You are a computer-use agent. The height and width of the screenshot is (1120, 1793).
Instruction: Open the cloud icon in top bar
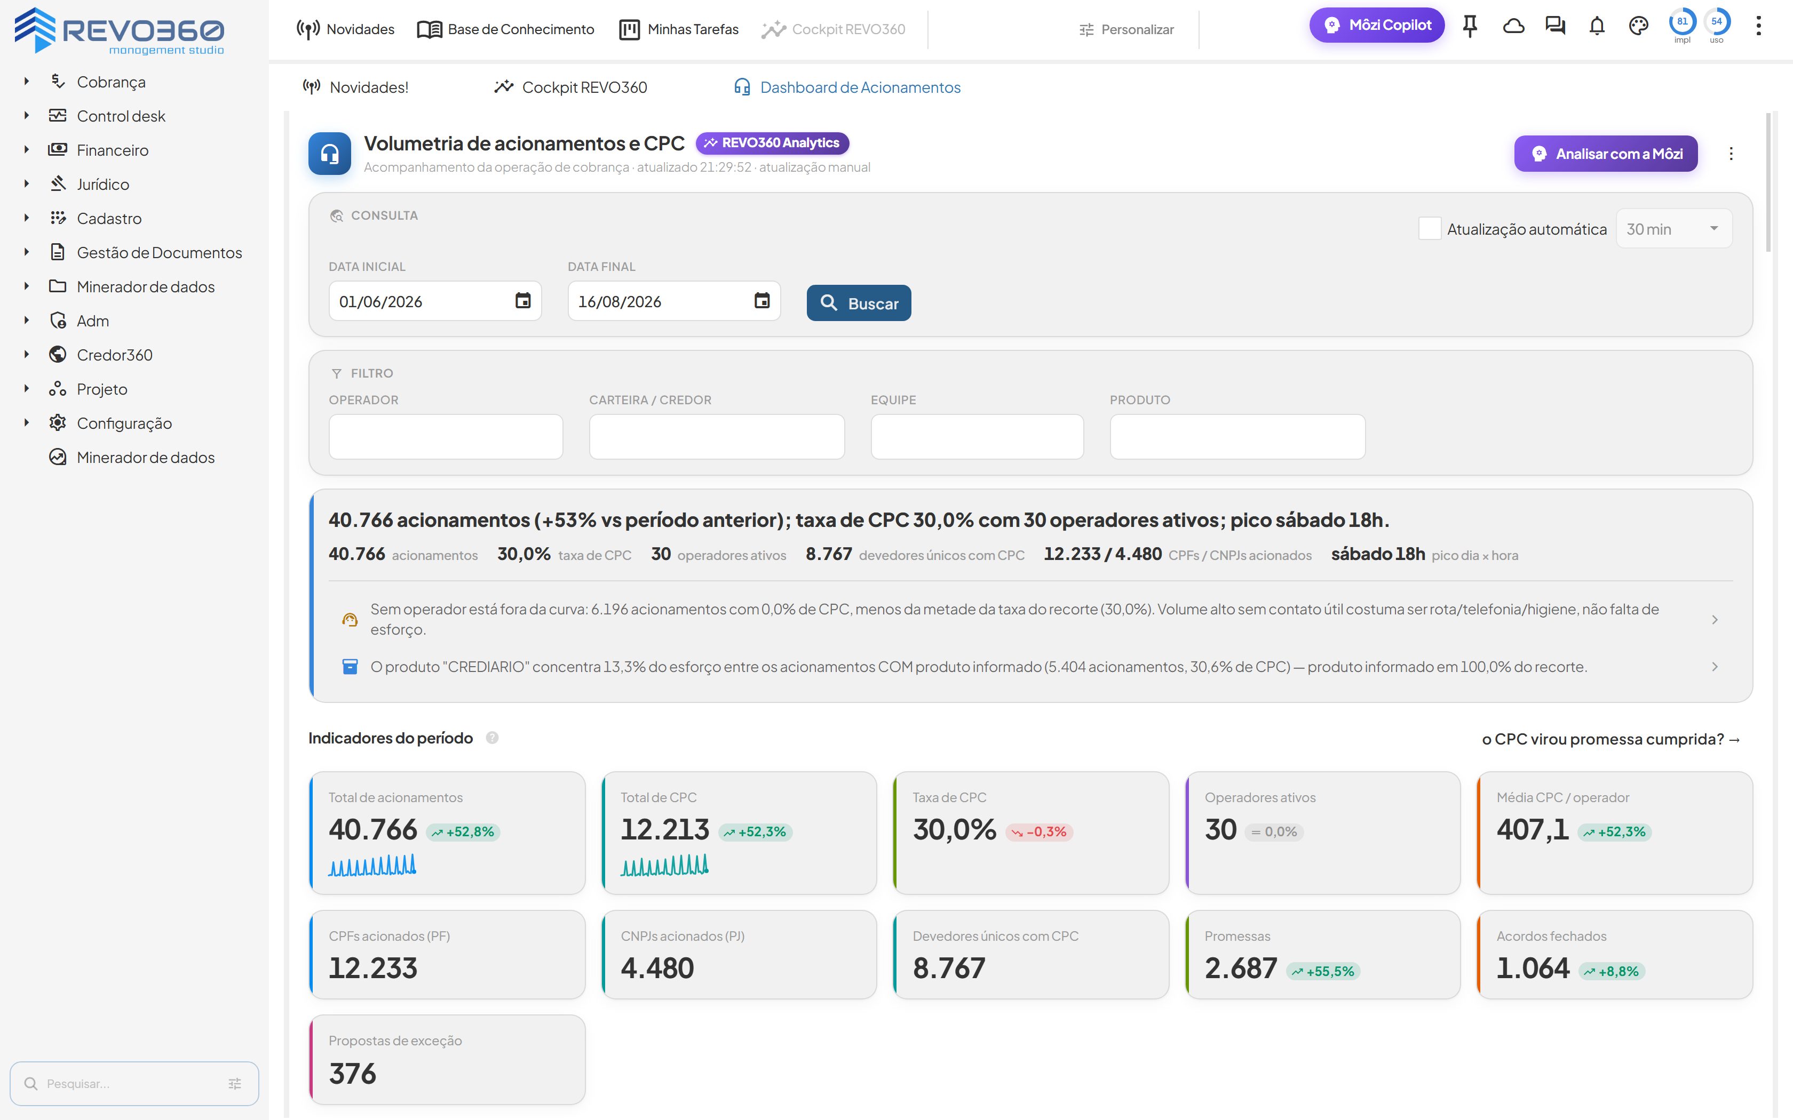pos(1513,27)
